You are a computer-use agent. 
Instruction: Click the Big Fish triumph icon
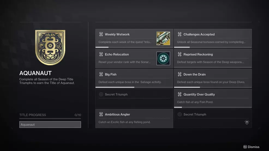tap(101, 74)
